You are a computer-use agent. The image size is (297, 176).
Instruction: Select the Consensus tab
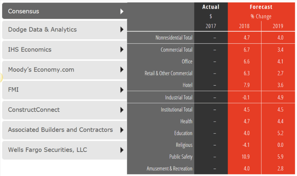click(23, 11)
